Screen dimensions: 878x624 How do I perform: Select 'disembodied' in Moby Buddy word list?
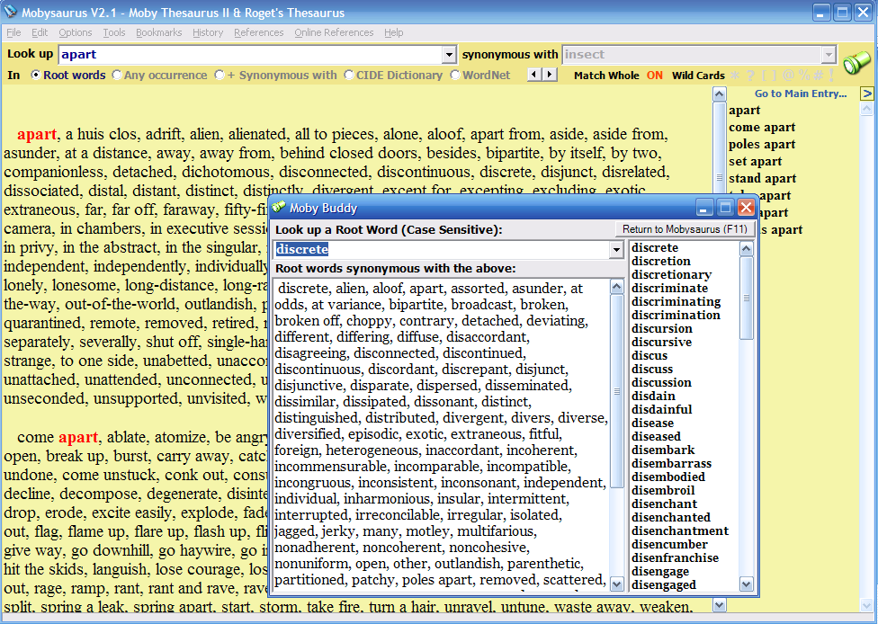pyautogui.click(x=668, y=477)
